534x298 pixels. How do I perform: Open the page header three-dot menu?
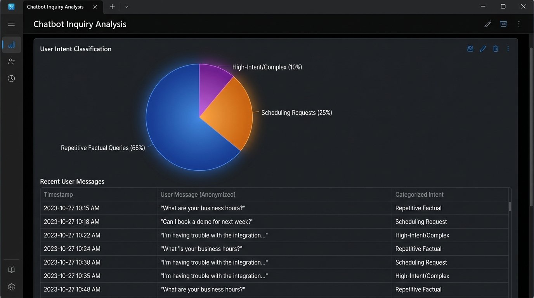pyautogui.click(x=519, y=24)
